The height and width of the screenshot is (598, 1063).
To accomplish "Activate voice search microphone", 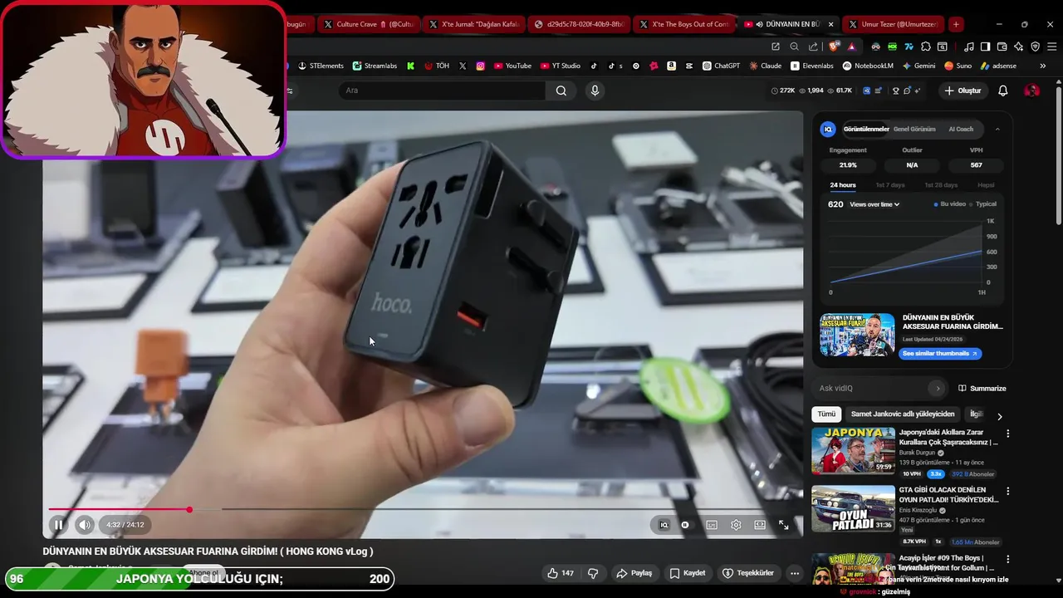I will click(x=595, y=91).
